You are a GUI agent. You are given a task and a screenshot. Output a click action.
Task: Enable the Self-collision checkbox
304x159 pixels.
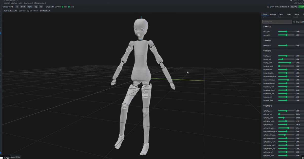coord(28,11)
